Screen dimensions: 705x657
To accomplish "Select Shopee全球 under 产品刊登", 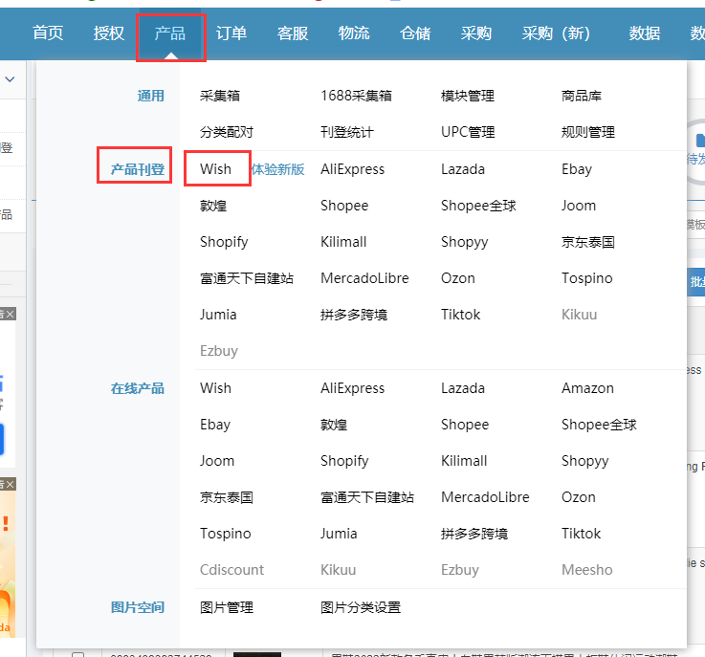I will [478, 206].
